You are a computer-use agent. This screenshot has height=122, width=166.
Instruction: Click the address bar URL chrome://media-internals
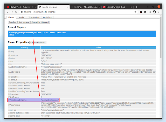44,12
